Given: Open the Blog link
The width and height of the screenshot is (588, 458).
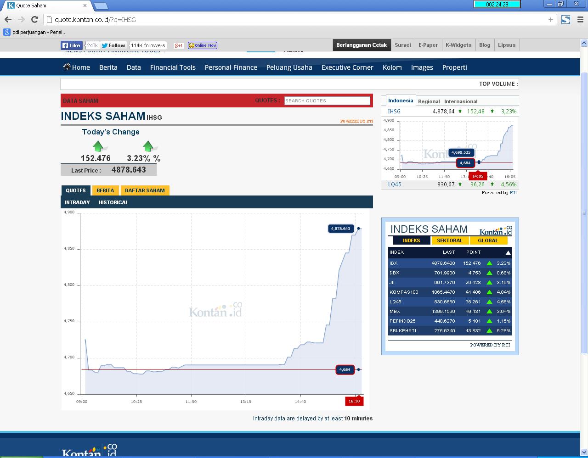Looking at the screenshot, I should click(485, 45).
